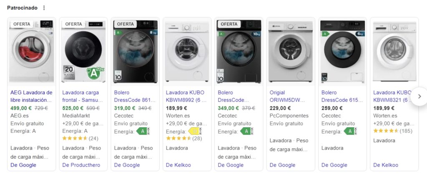Click Origial white washing machine image
Image resolution: width=427 pixels, height=175 pixels.
point(291,51)
